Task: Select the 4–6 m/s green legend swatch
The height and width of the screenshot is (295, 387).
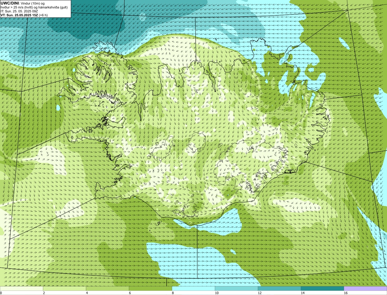Action: click(x=107, y=288)
